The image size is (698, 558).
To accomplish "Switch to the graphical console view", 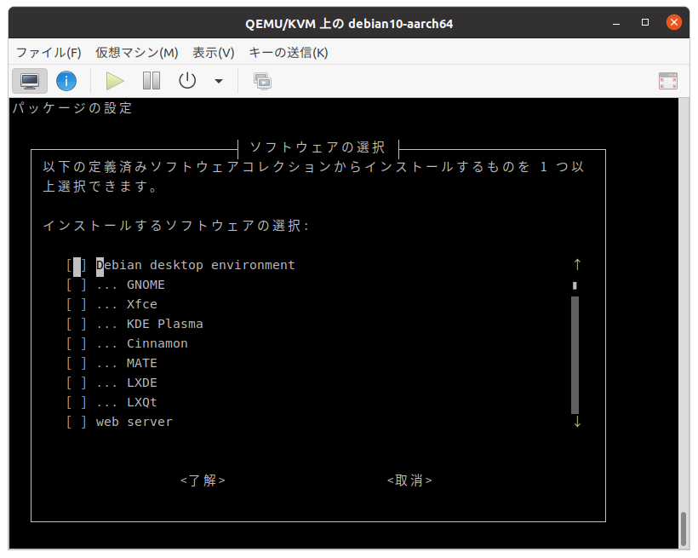I will (x=29, y=81).
